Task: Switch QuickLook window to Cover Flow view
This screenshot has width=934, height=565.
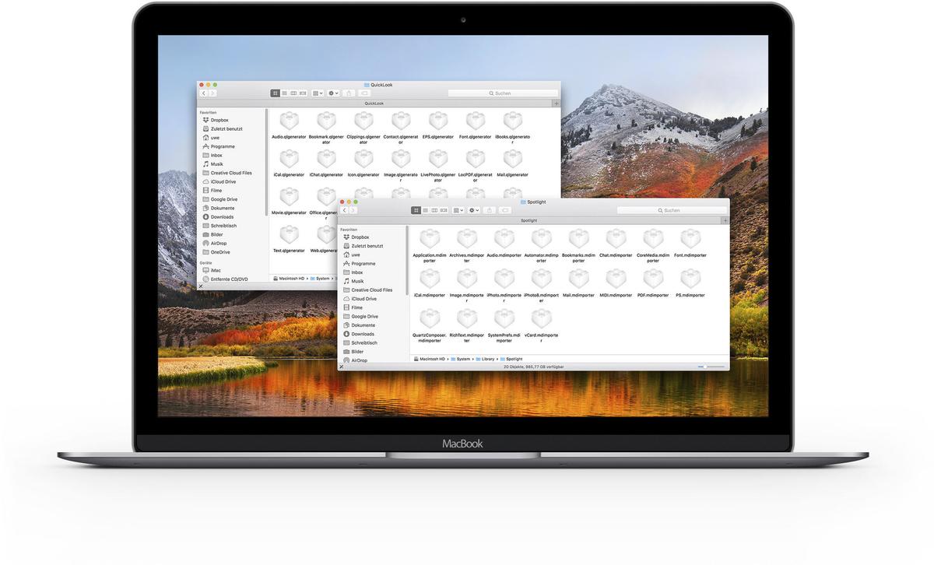Action: [304, 93]
